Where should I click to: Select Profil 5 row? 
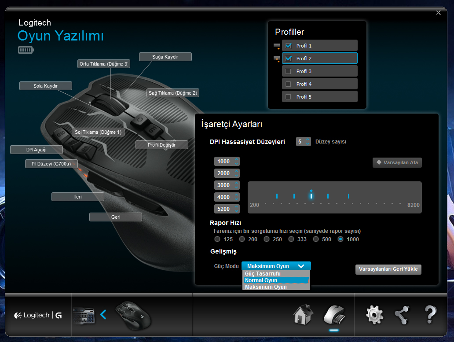coord(320,97)
